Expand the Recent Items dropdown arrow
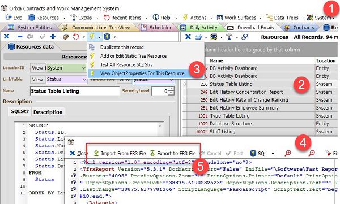 pos(147,18)
